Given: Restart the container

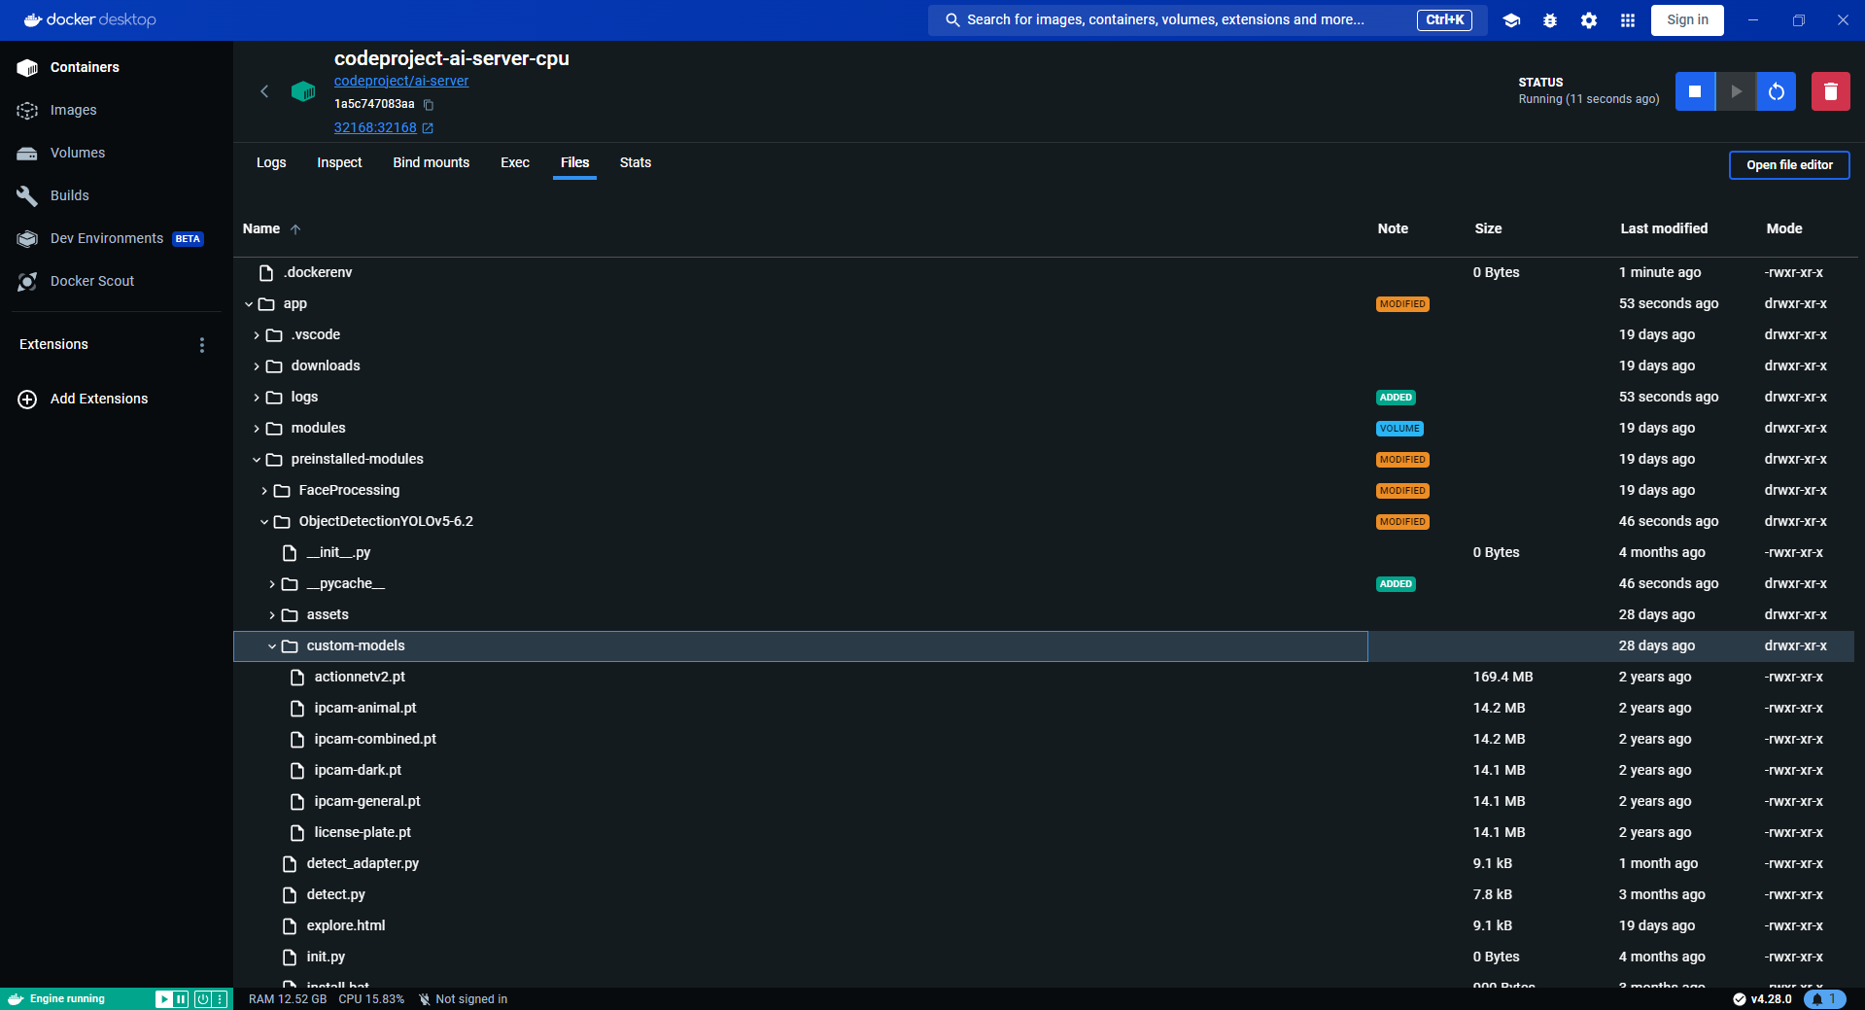Looking at the screenshot, I should (1777, 91).
